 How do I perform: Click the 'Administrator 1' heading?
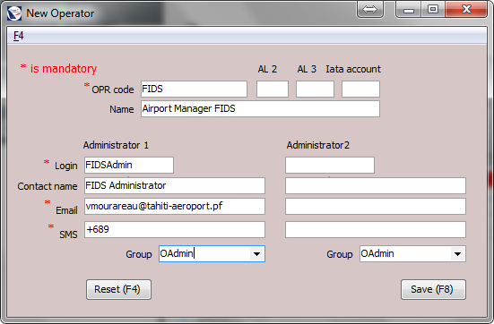point(116,145)
